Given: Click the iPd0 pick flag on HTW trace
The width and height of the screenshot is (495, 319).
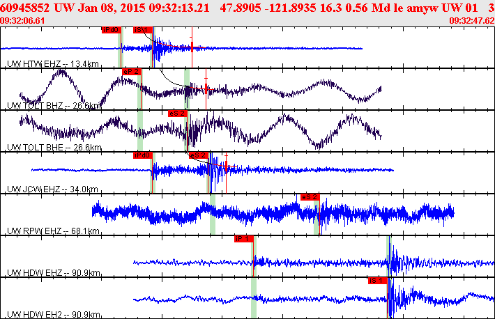Looking at the screenshot, I should tap(111, 30).
